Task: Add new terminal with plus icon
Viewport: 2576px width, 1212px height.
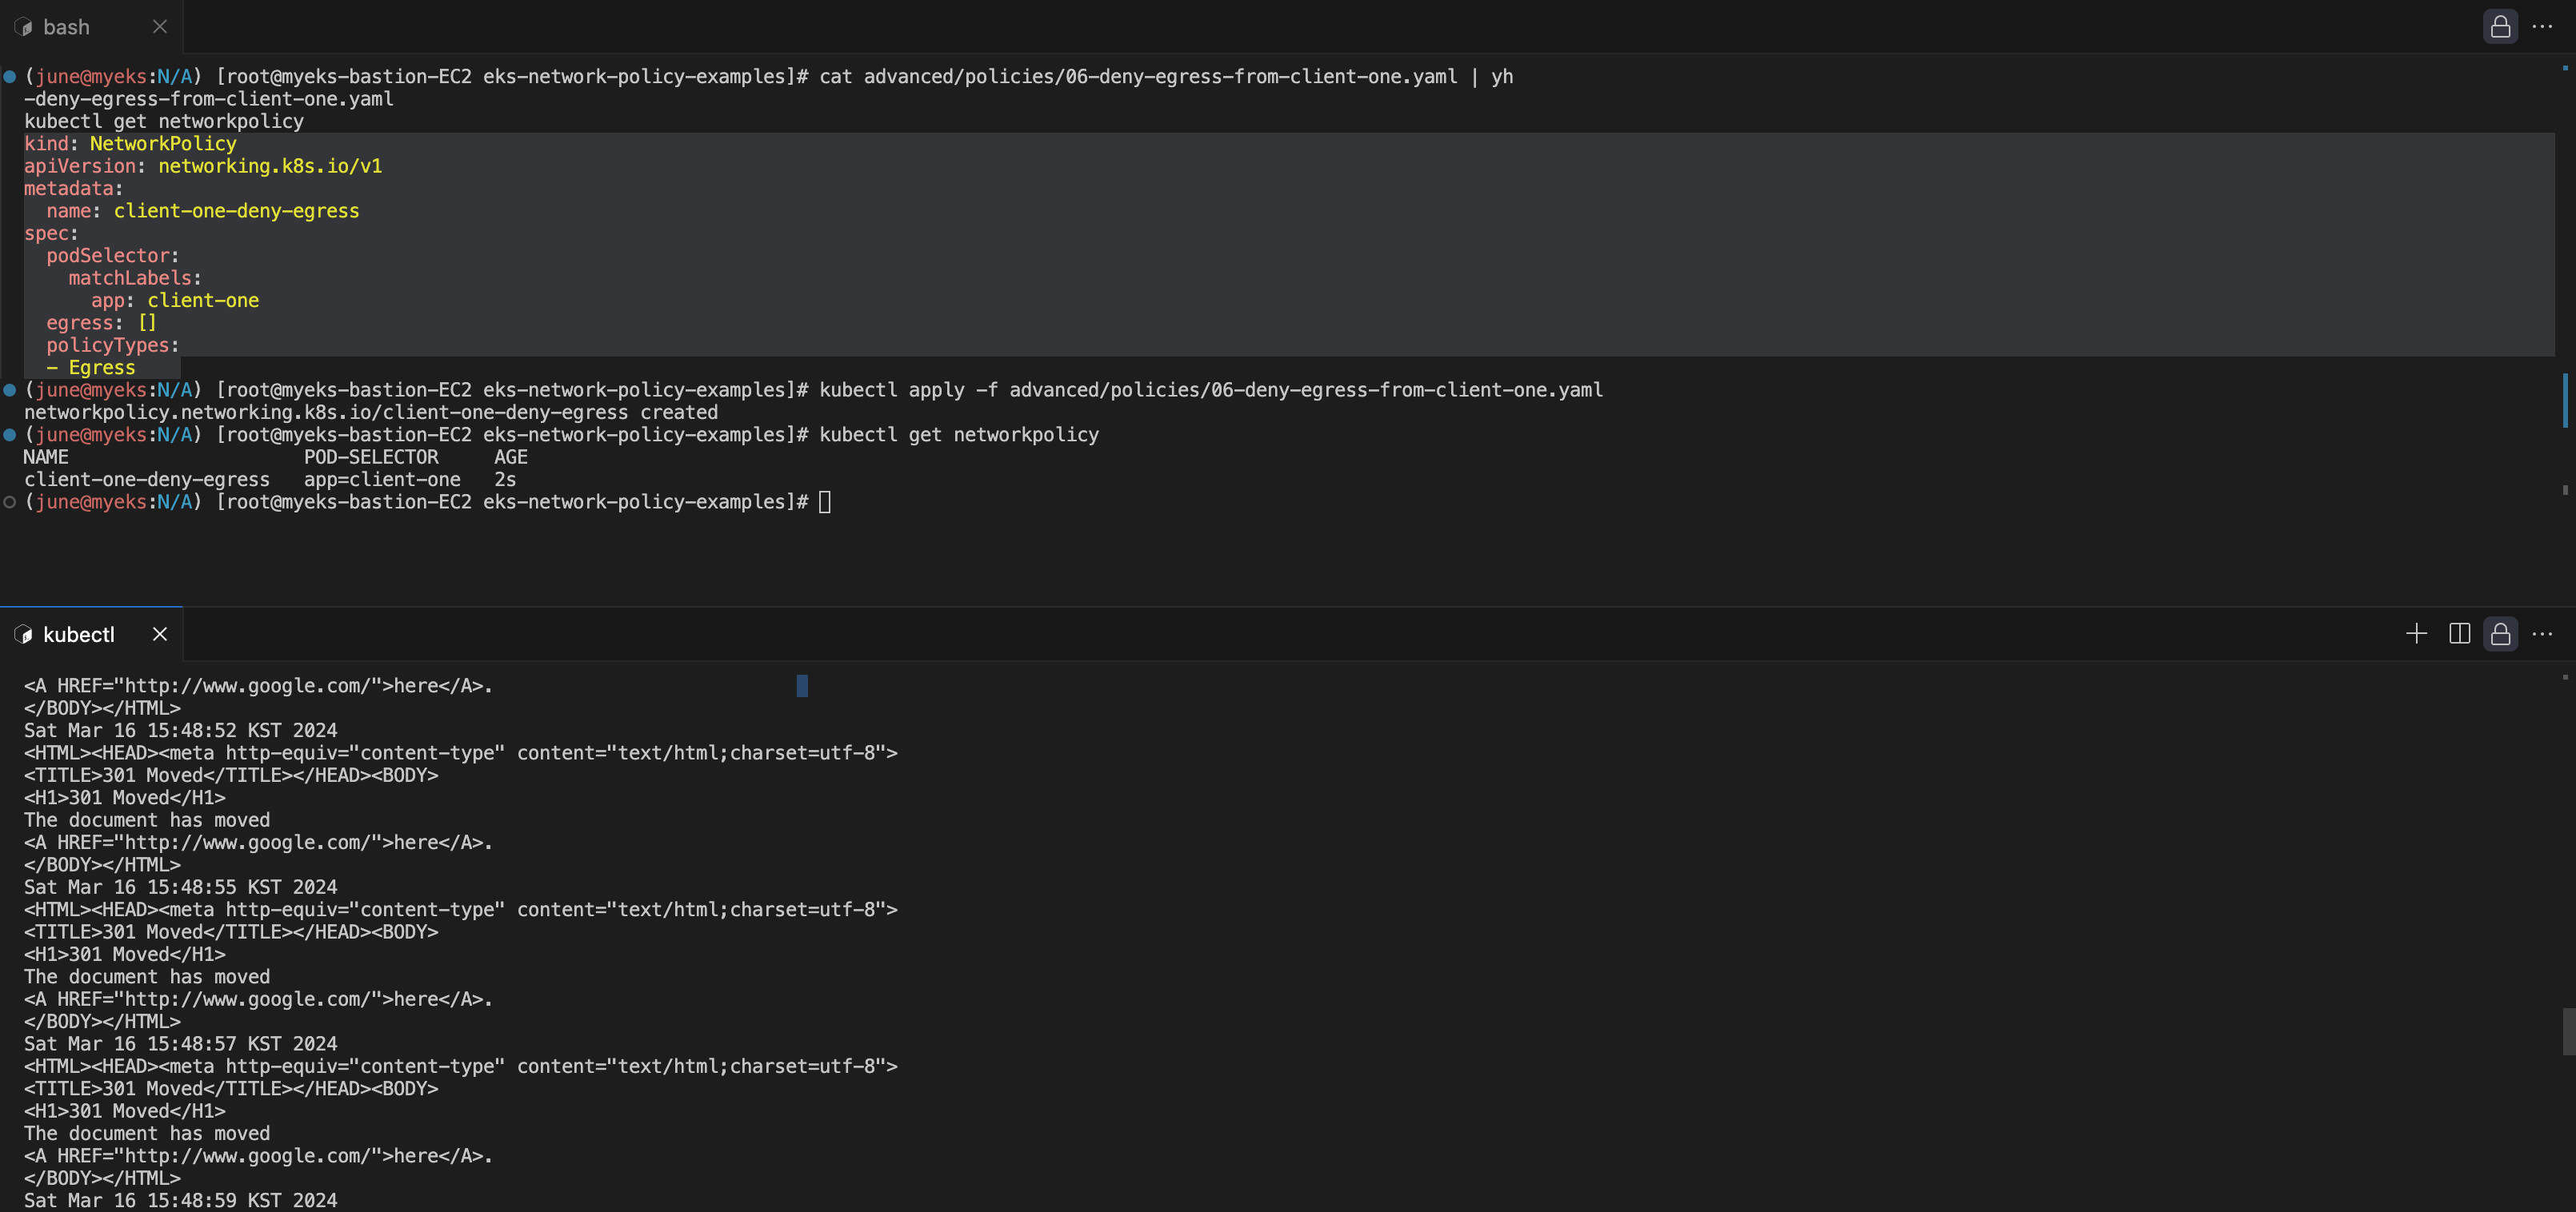Action: click(2416, 633)
